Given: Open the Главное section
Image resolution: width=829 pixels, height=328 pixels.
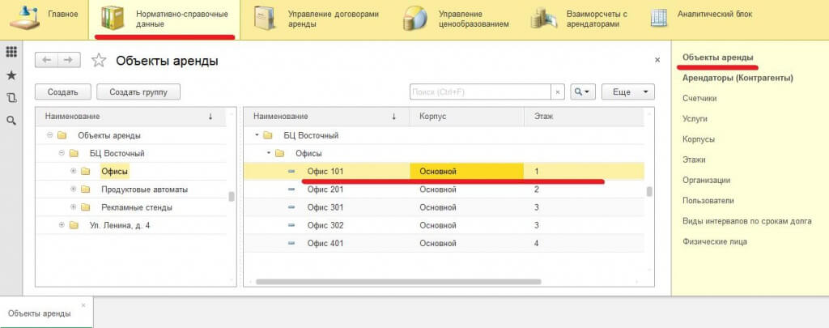Looking at the screenshot, I should point(63,15).
